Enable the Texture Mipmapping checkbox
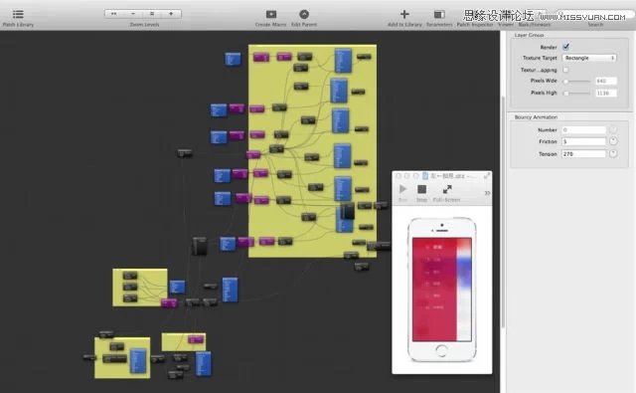Image resolution: width=636 pixels, height=393 pixels. [x=565, y=70]
